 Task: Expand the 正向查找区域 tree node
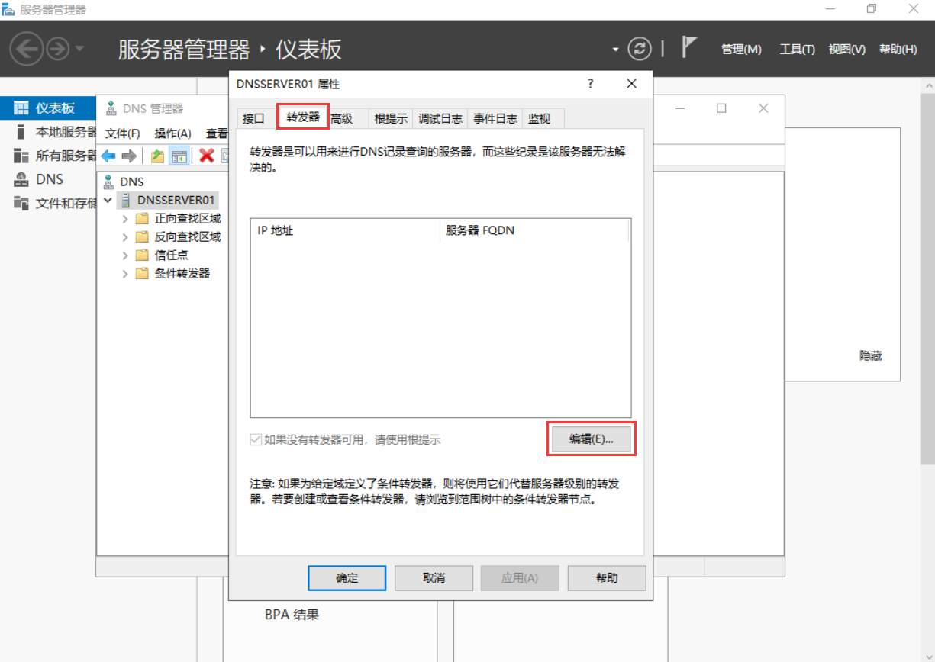(124, 217)
